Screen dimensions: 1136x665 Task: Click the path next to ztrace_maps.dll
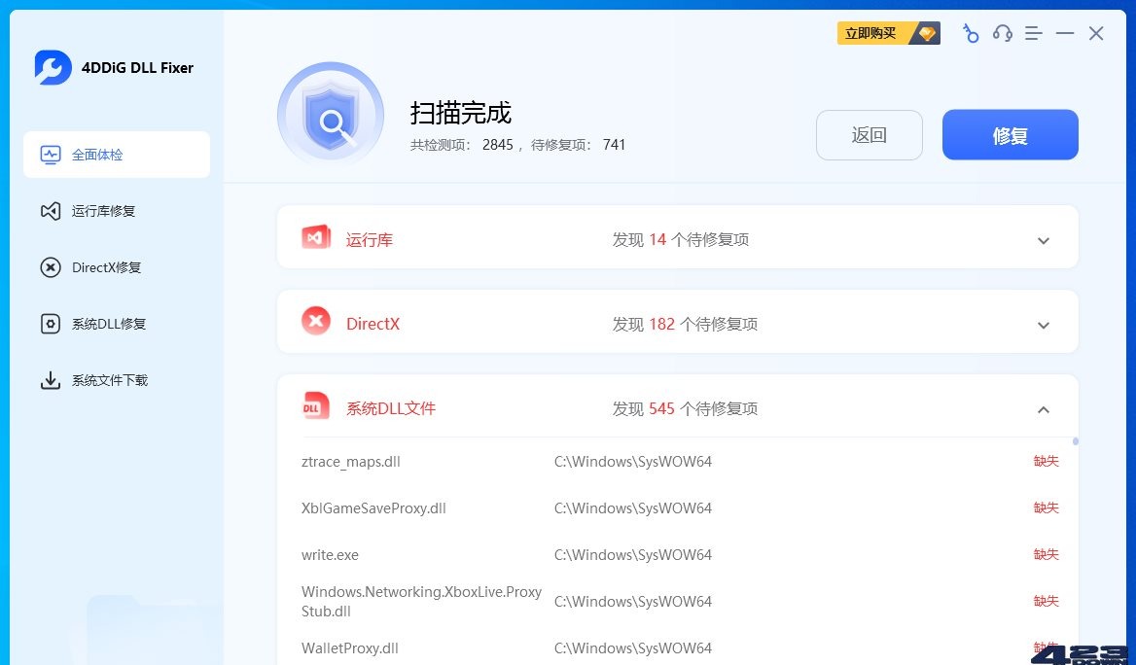click(633, 462)
